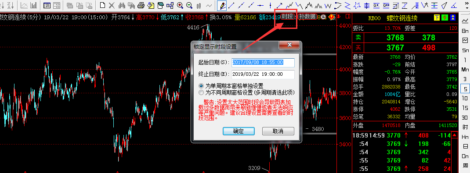This screenshot has width=470, height=173.
Task: Open the line chart view icon
Action: tap(24, 5)
